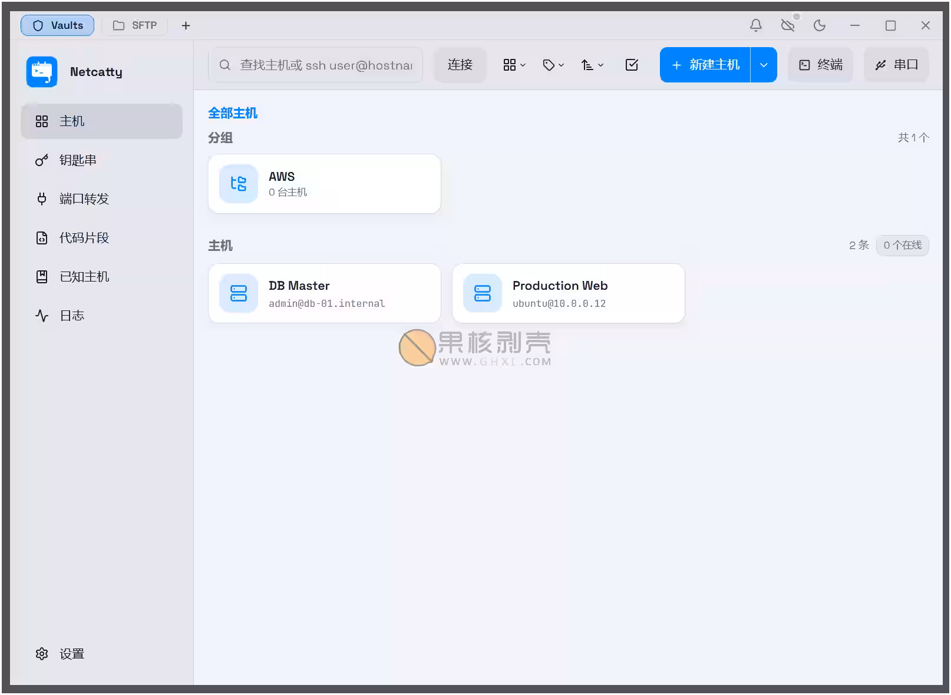Toggle multi-select checkbox mode
Screen dimensions: 951x695
(x=632, y=65)
